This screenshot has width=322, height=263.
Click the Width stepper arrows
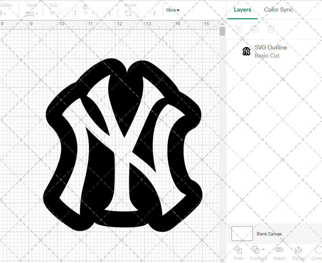pyautogui.click(x=76, y=13)
